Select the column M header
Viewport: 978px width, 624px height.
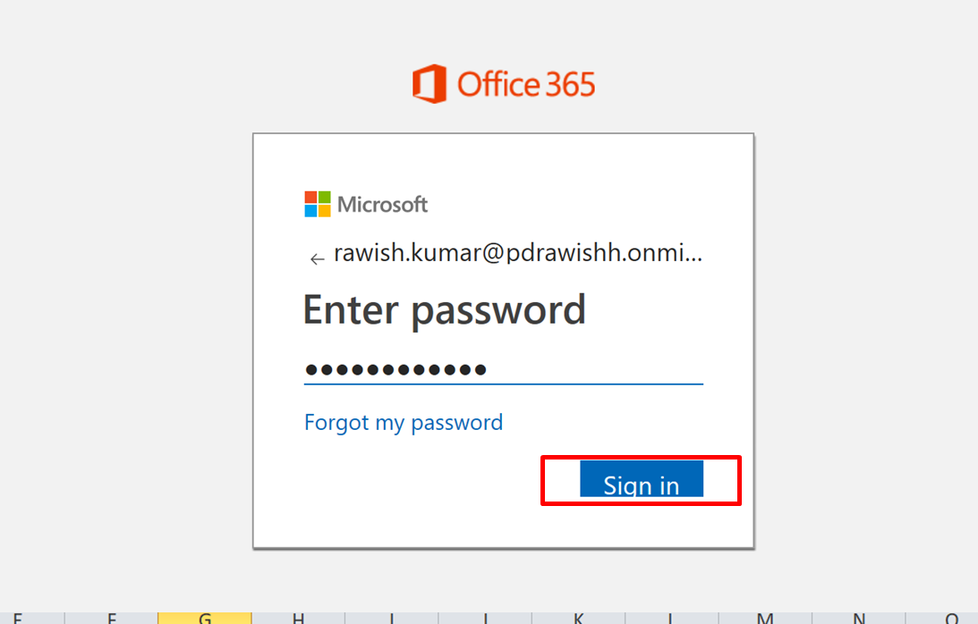click(765, 618)
